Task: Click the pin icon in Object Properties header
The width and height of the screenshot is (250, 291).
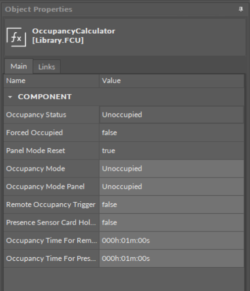Action: tap(241, 9)
